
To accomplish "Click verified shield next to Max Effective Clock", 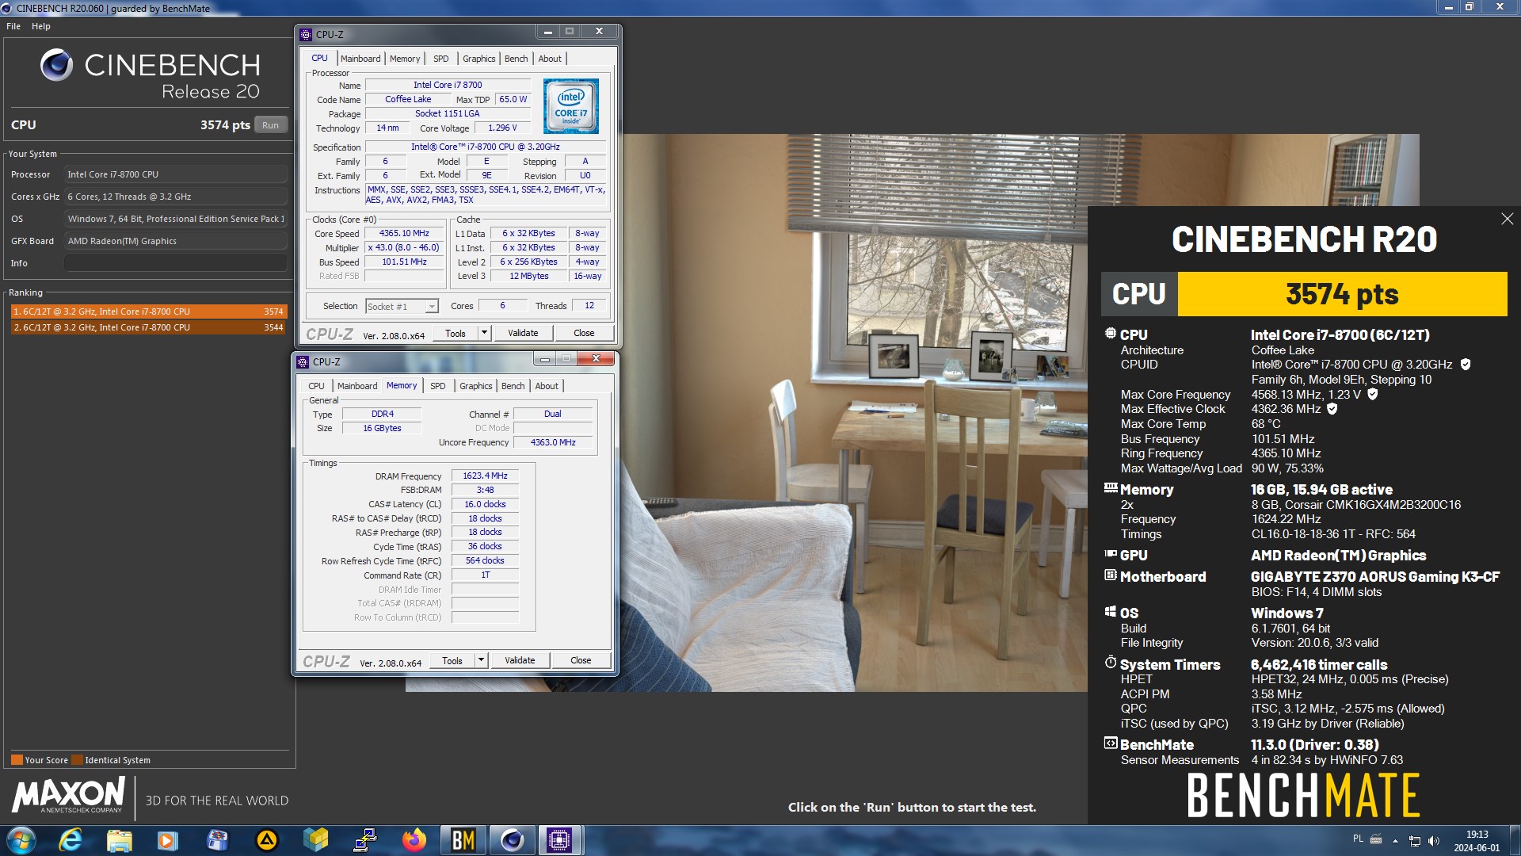I will point(1332,409).
